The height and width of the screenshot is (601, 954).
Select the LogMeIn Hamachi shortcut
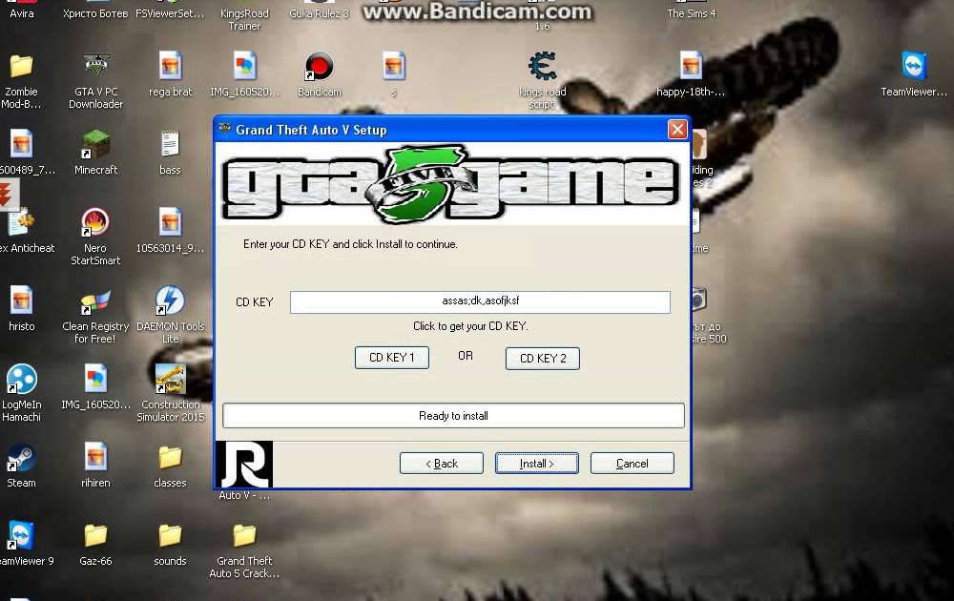(21, 379)
